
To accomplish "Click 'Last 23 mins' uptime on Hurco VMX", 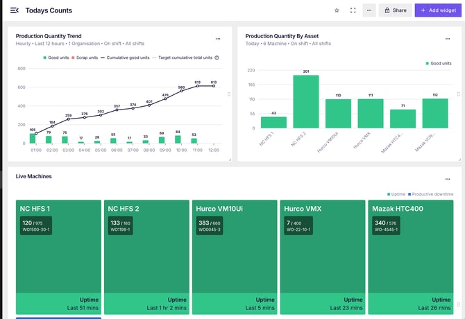I will 346,308.
